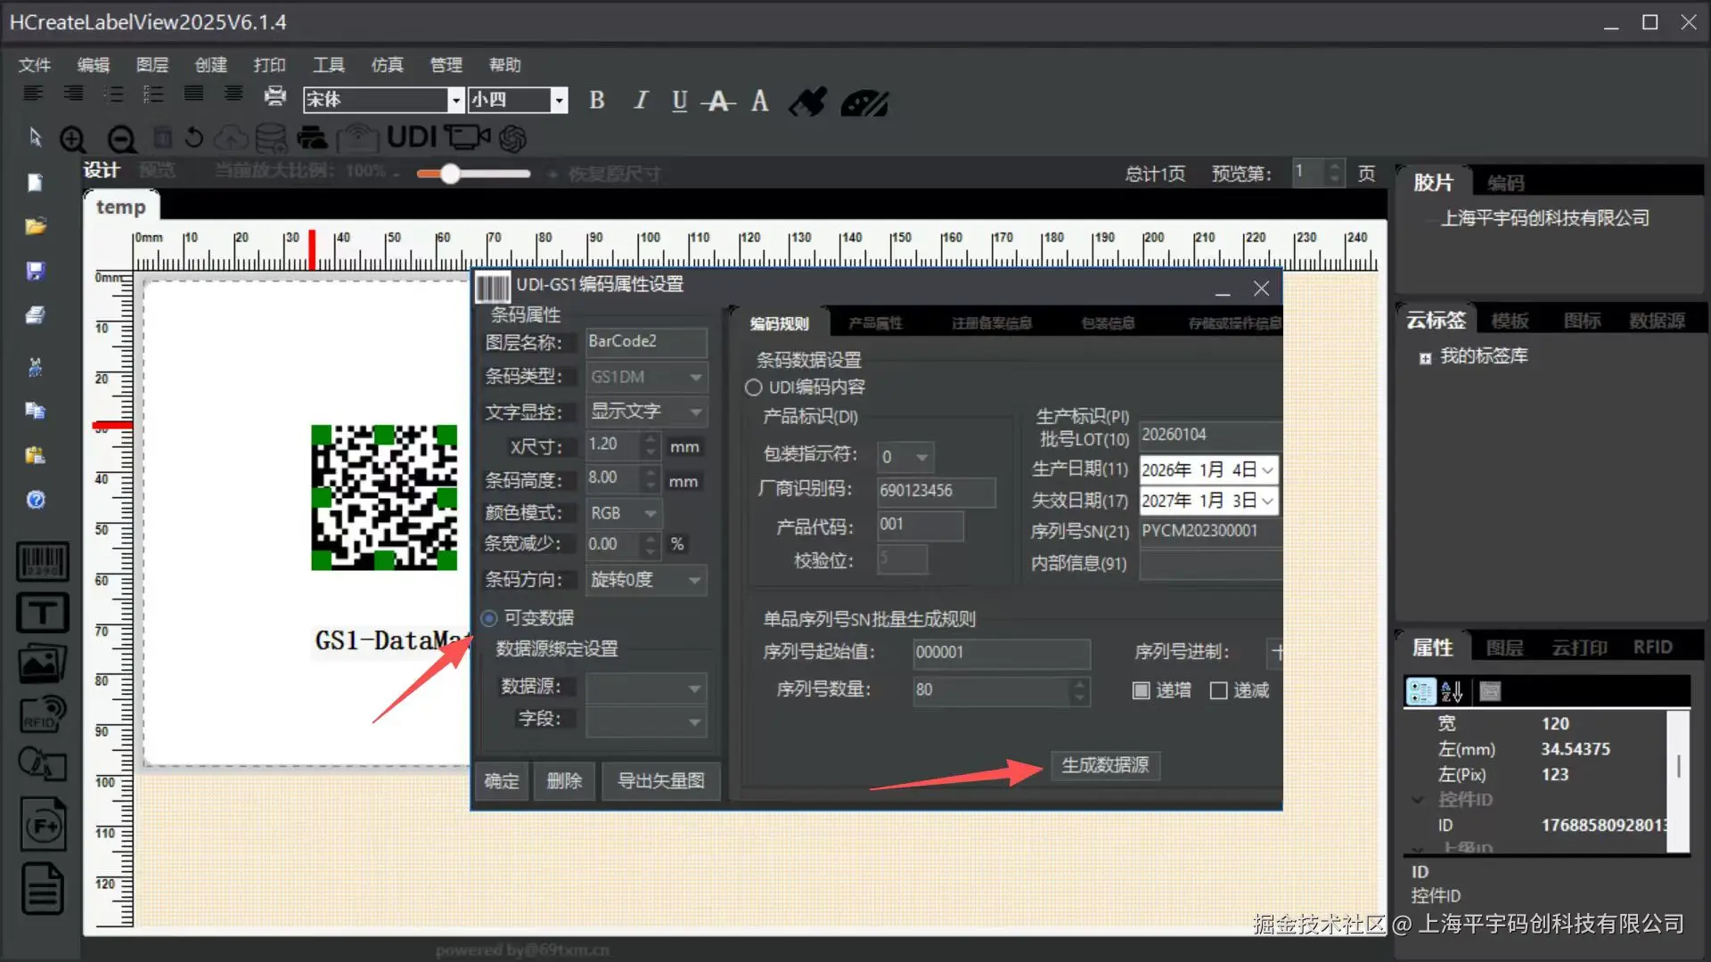Select the barcode tool in left sidebar
1711x962 pixels.
(x=42, y=563)
